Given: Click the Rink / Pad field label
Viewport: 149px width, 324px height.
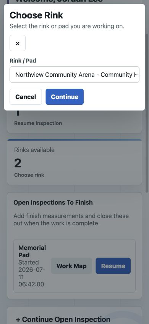Looking at the screenshot, I should coord(23,61).
